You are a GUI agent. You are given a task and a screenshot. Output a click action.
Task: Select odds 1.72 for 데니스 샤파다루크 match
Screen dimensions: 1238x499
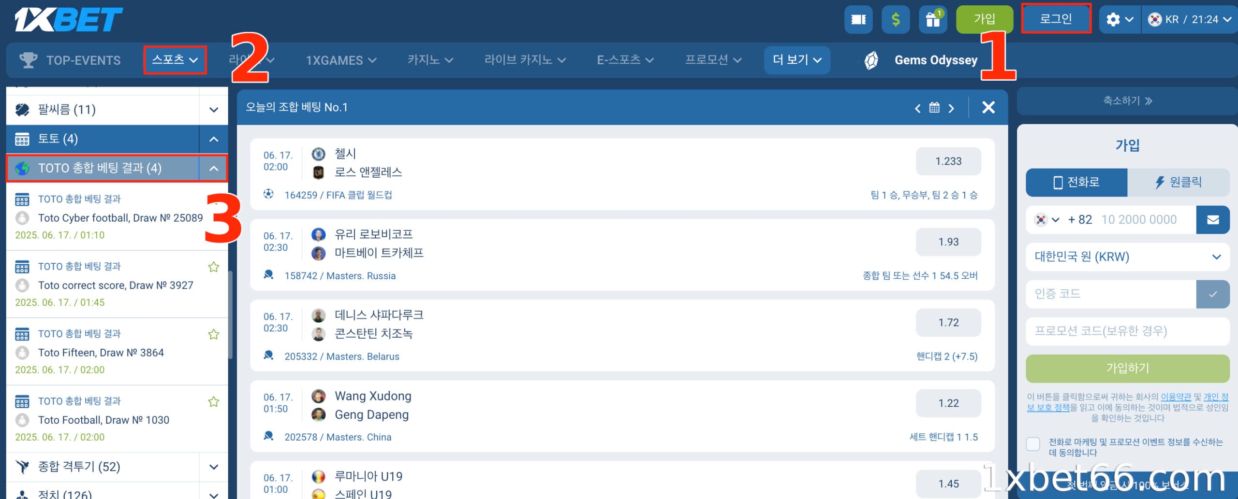click(948, 323)
